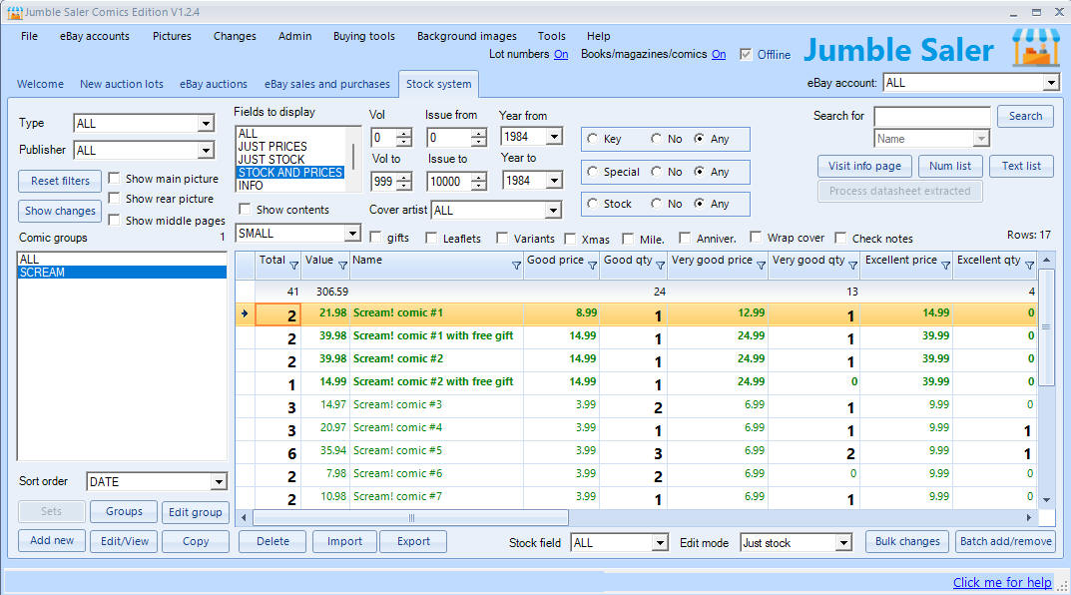Image resolution: width=1071 pixels, height=595 pixels.
Task: Switch to the Welcome tab
Action: 40,84
